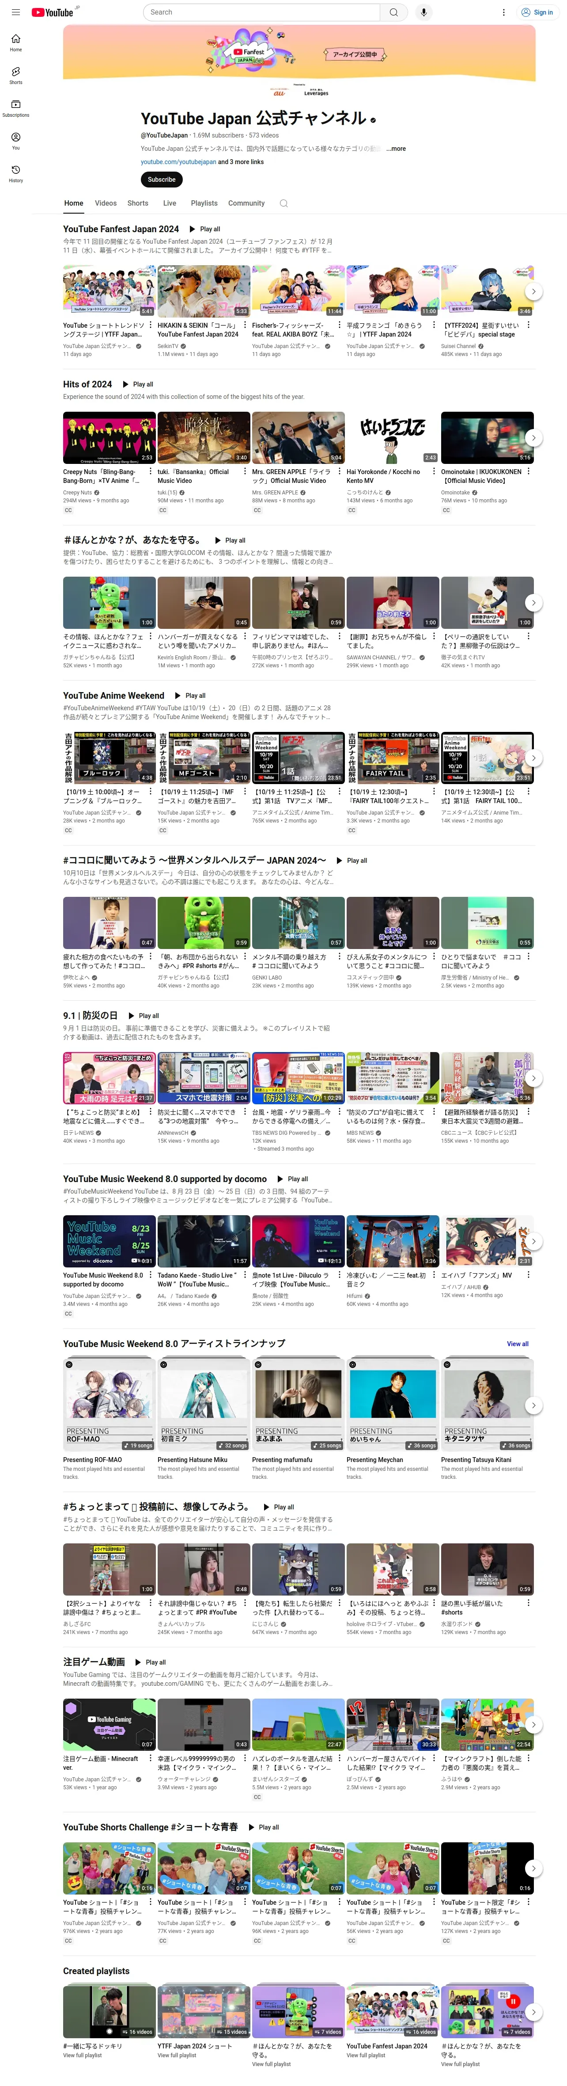Search within channel using tab magnifier
The image size is (567, 2086).
(284, 203)
